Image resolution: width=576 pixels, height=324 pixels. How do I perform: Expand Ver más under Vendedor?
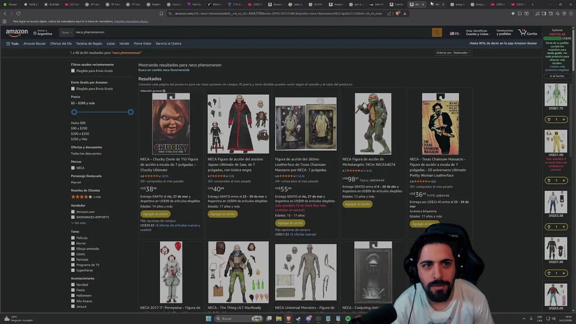(78, 223)
